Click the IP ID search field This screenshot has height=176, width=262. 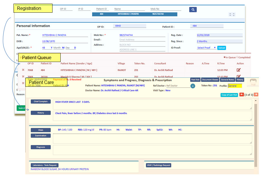[x=84, y=9]
